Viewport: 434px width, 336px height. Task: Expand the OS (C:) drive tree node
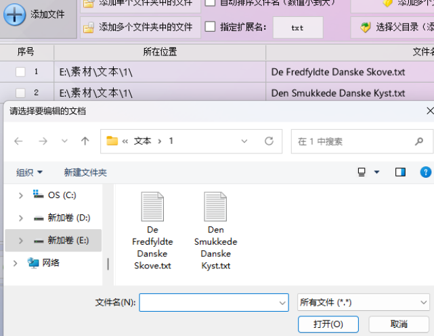click(21, 195)
